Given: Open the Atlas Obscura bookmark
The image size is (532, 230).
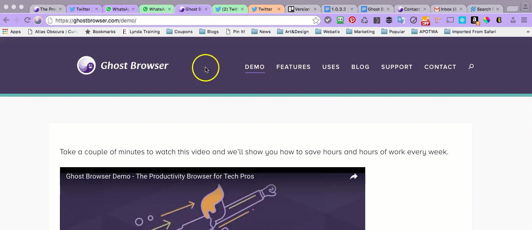Looking at the screenshot, I should [x=53, y=32].
